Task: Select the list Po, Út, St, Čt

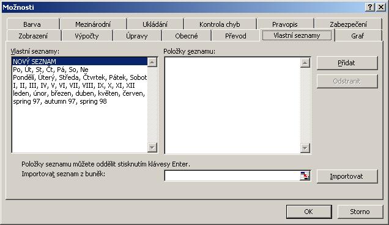Action: (x=80, y=70)
